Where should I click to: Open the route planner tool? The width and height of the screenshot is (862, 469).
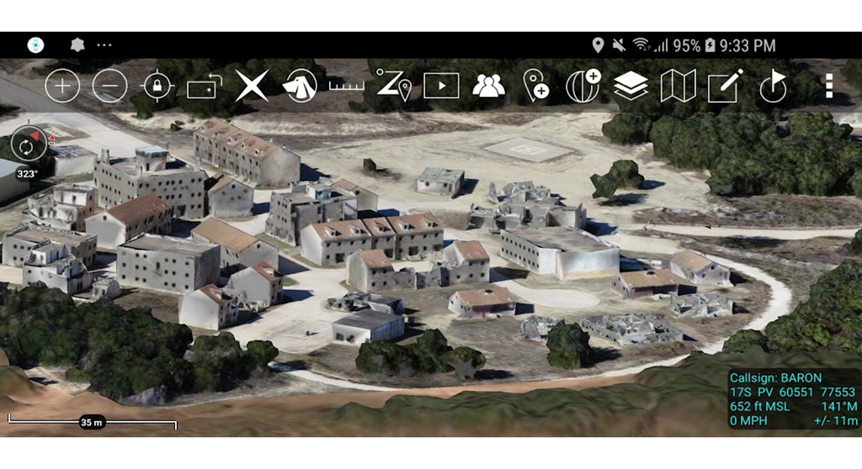tap(393, 86)
